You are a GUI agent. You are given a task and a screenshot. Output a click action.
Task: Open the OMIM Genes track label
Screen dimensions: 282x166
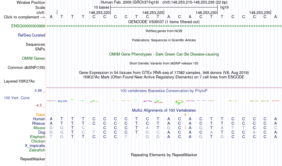click(x=34, y=59)
